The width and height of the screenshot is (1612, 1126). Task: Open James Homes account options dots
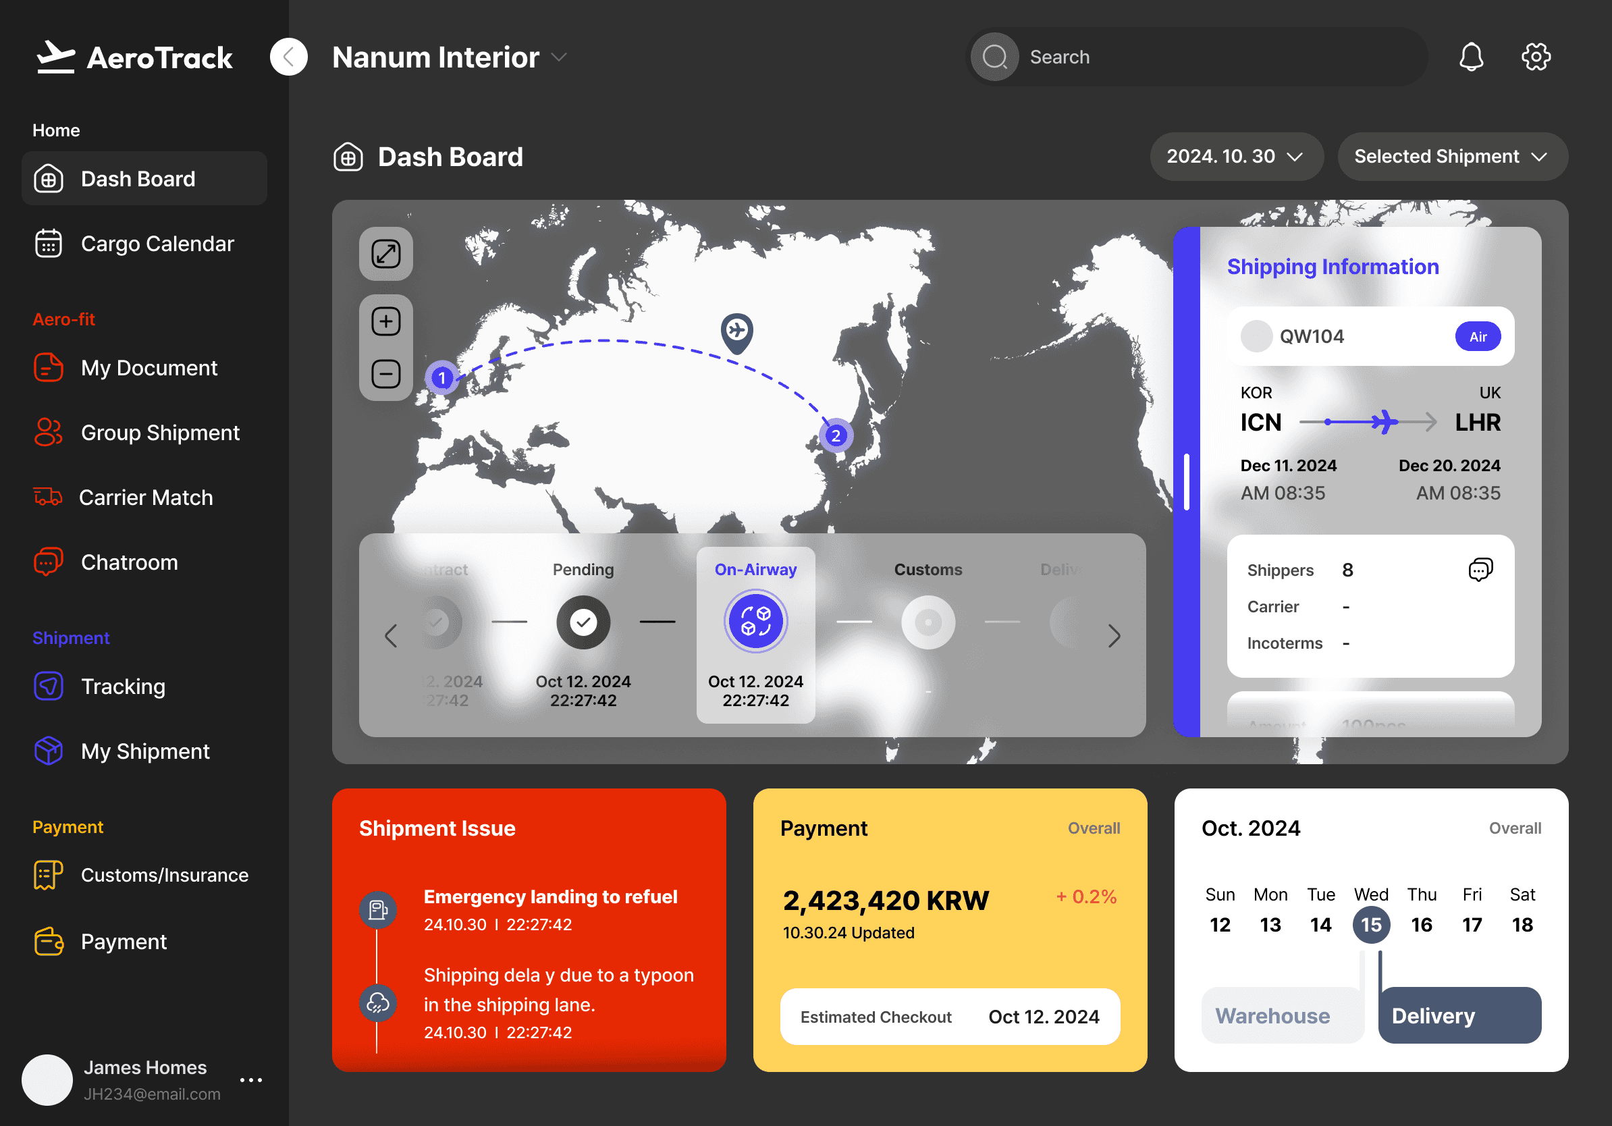[x=250, y=1079]
